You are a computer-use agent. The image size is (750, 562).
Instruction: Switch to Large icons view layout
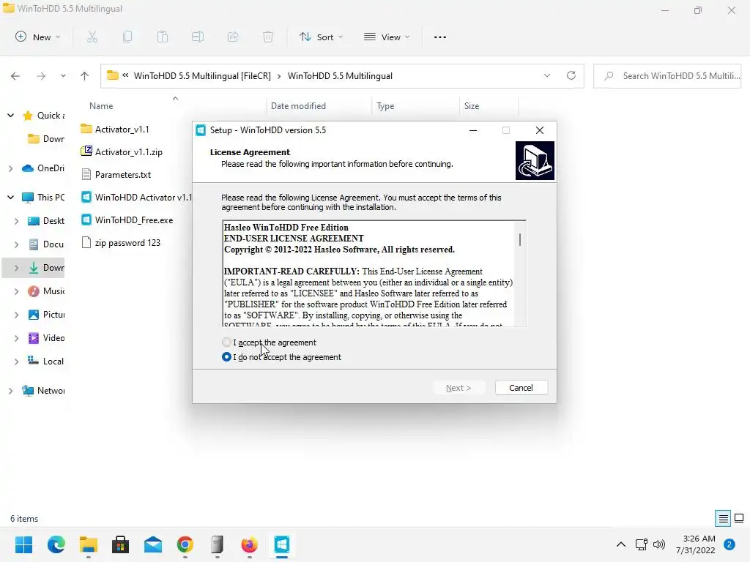[739, 518]
